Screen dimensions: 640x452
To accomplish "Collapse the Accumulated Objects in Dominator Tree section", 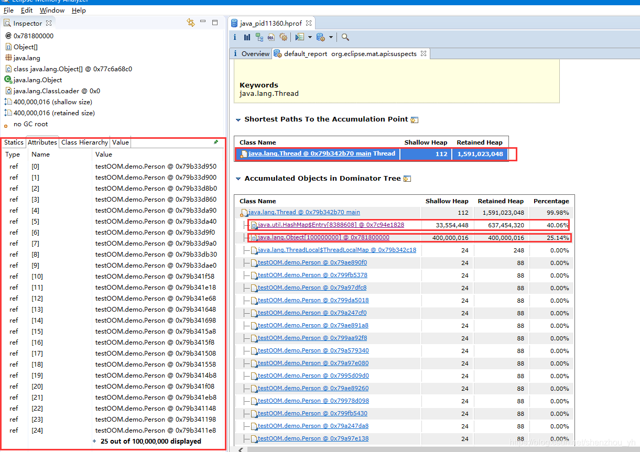I will 238,179.
